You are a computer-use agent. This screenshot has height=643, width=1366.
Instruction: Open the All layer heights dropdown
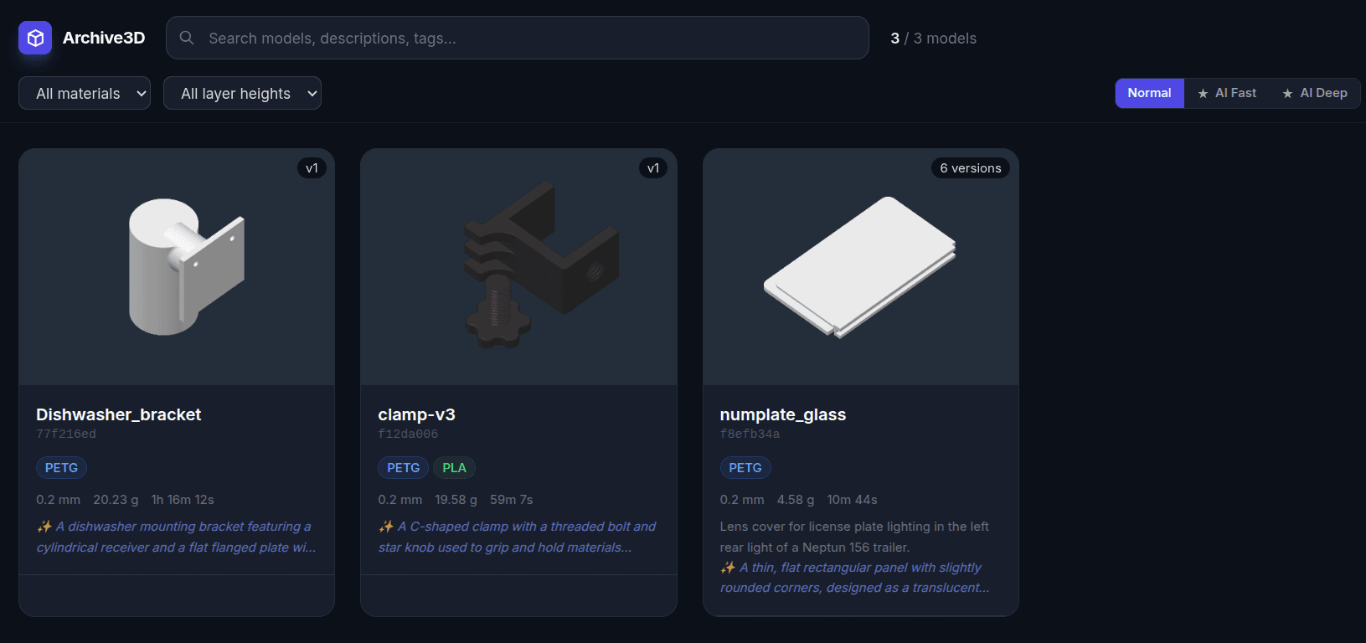pos(242,93)
